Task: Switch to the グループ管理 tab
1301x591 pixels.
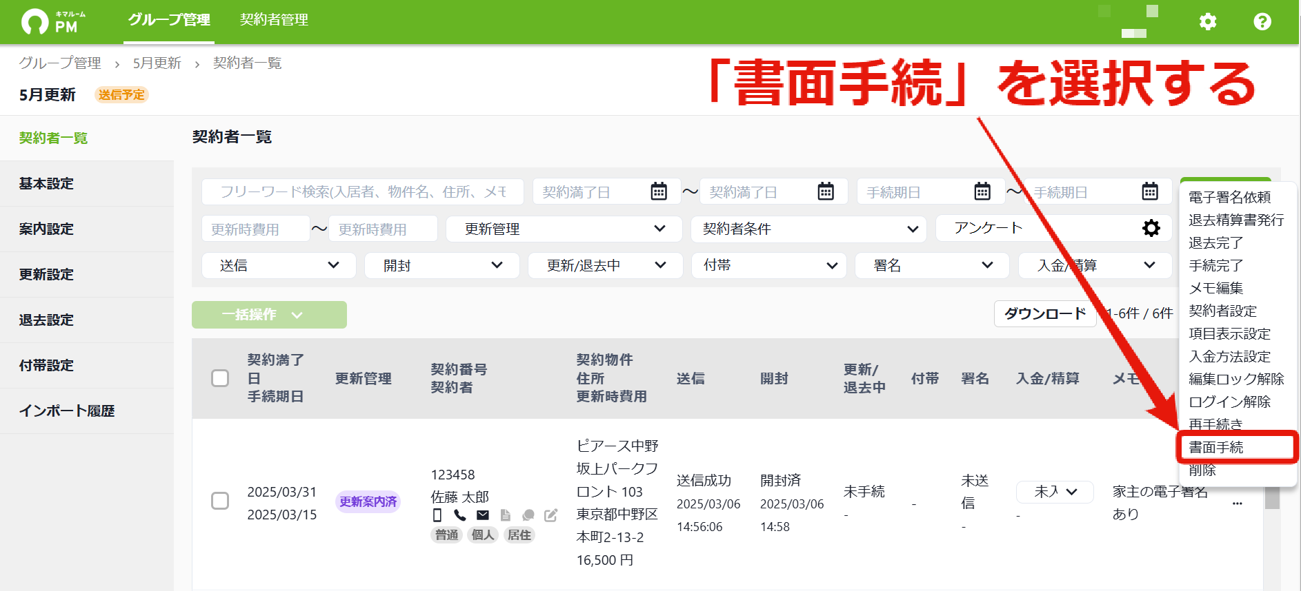Action: 169,20
